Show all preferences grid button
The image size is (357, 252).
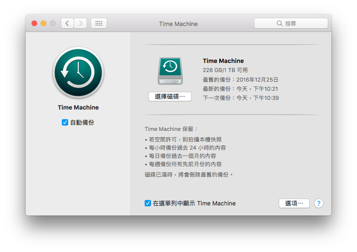click(99, 23)
